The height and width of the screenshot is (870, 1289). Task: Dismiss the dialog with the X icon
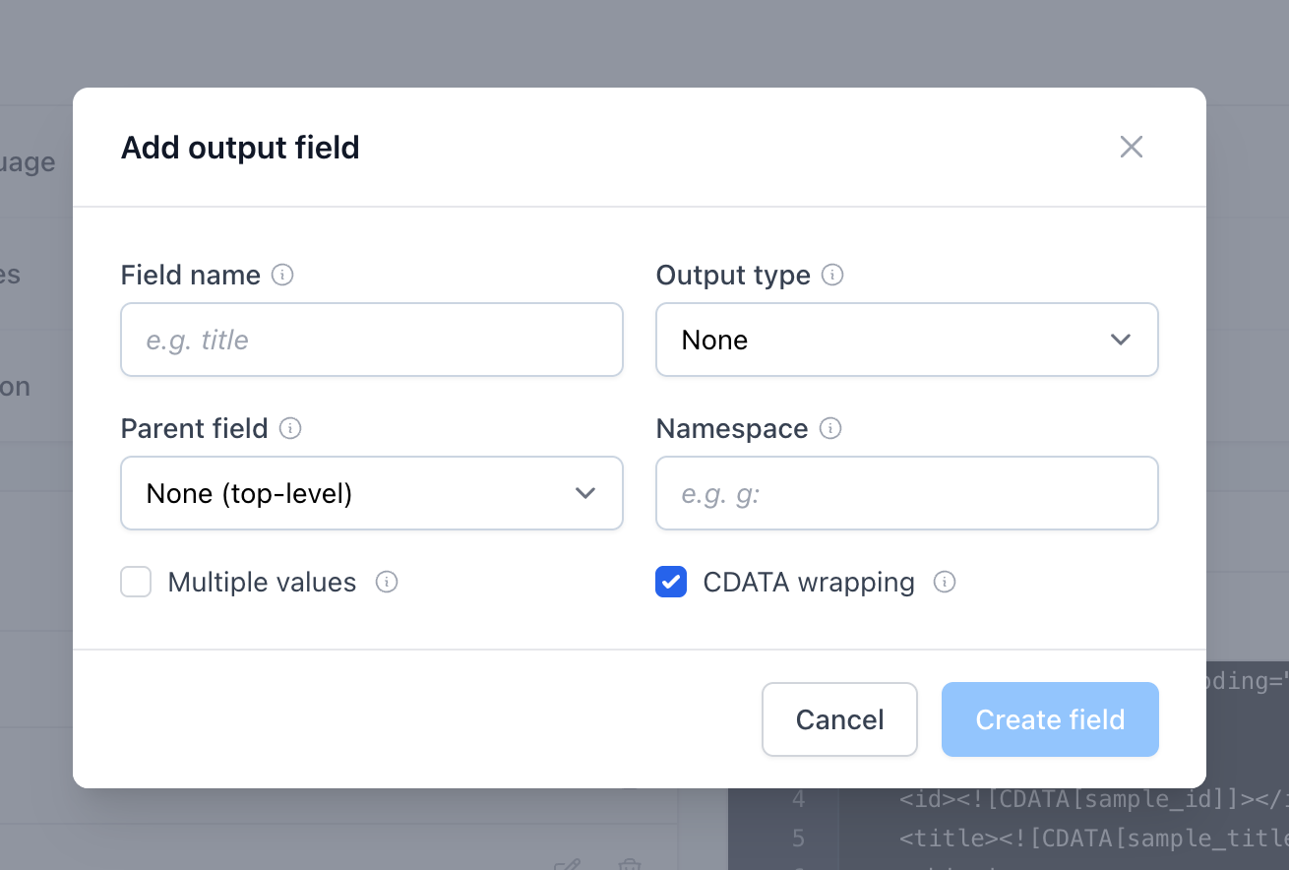[1131, 146]
